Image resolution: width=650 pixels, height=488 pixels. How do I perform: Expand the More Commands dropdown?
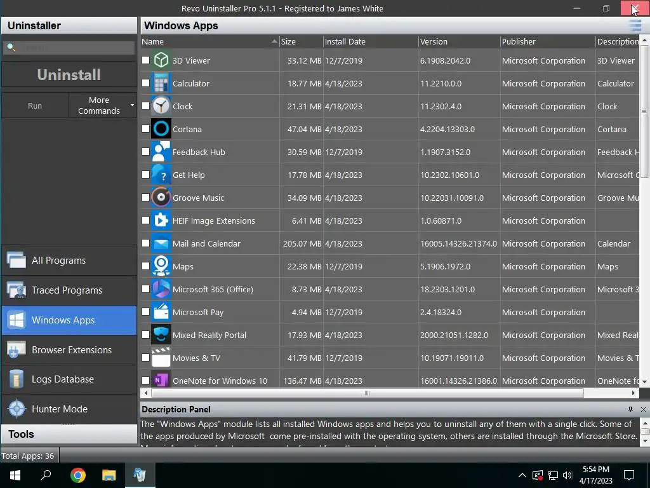(103, 105)
